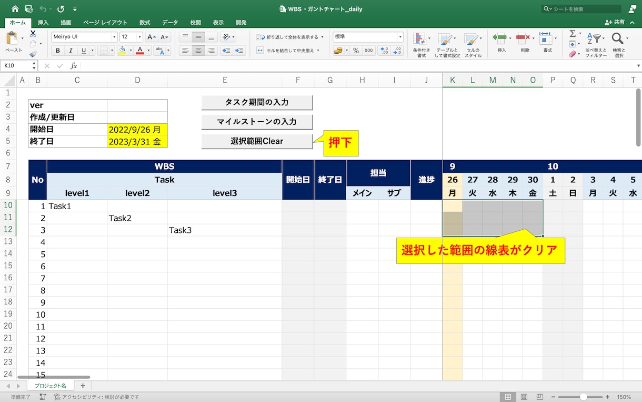Screen dimensions: 642x402
Task: Open the 標準 number format dropdown
Action: [x=400, y=37]
